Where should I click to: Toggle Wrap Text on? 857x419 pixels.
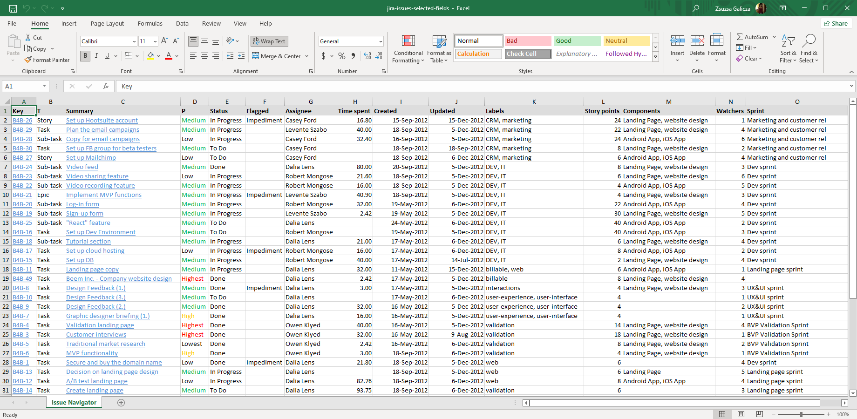coord(269,41)
